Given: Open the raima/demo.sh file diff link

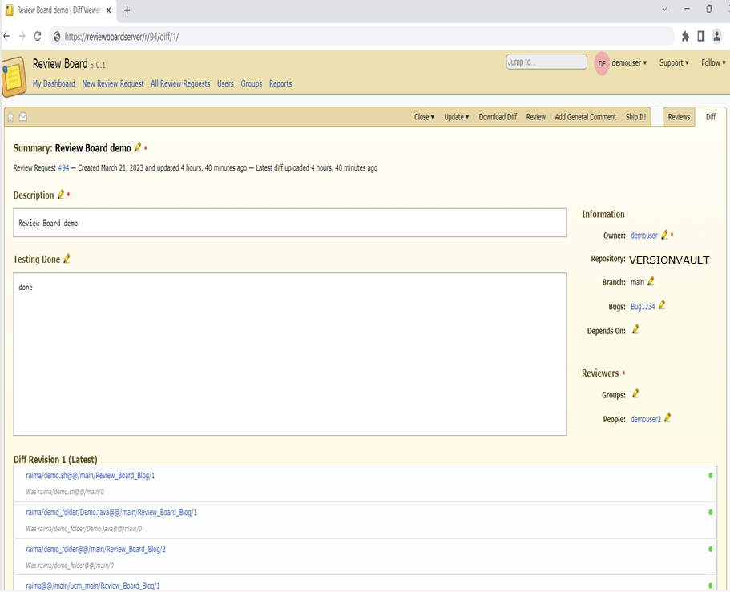Looking at the screenshot, I should [x=90, y=476].
